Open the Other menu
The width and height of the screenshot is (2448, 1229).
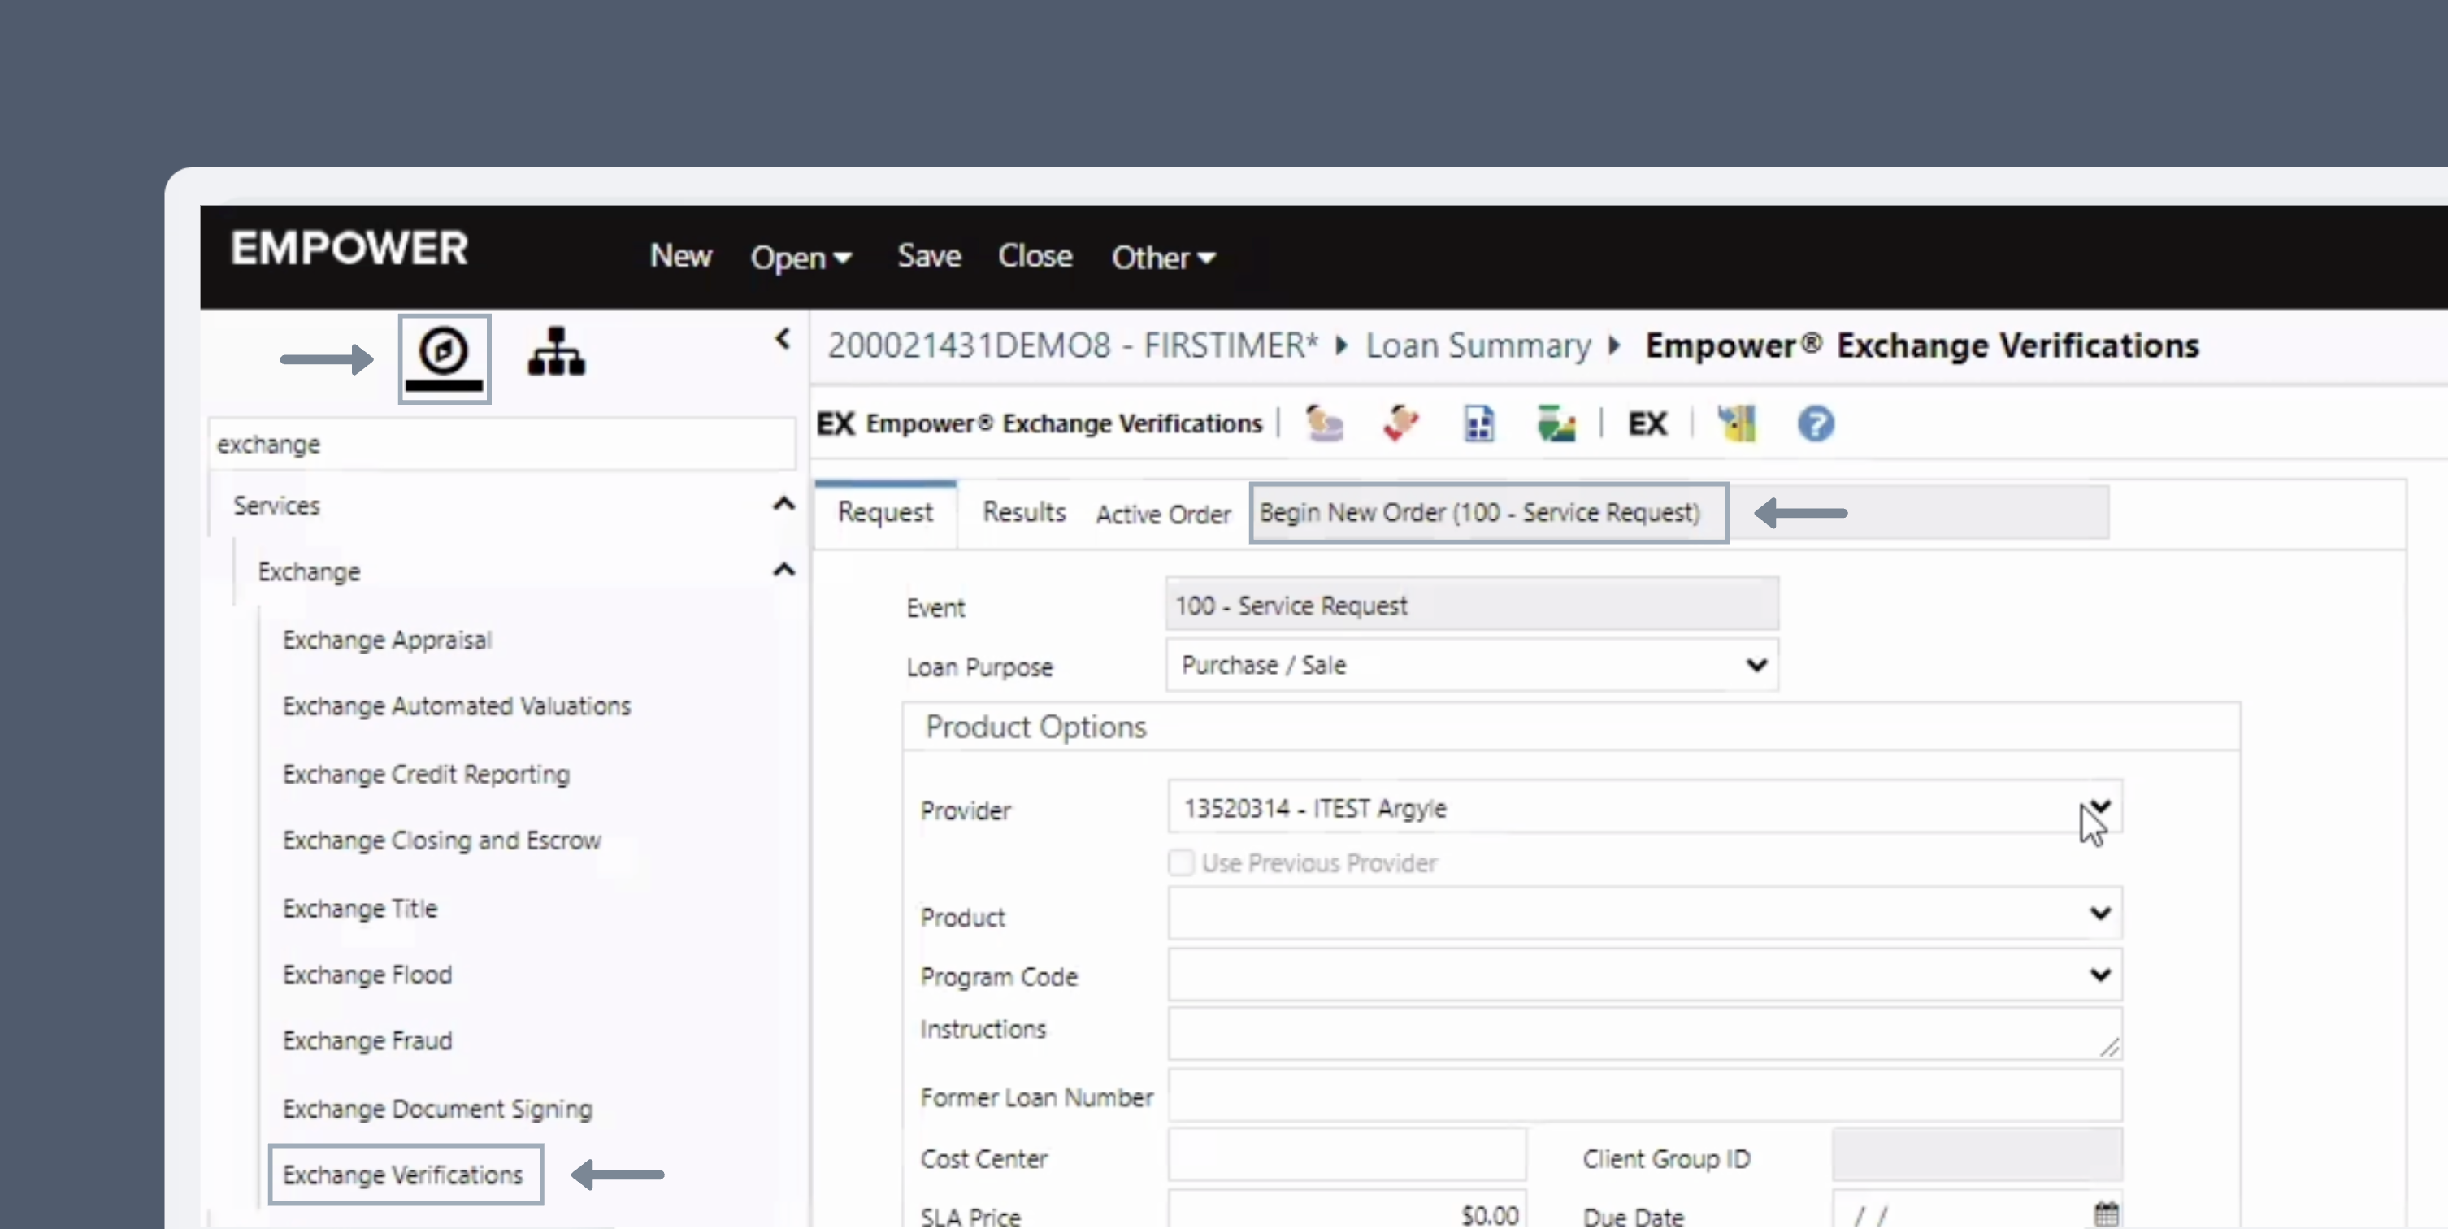point(1161,256)
